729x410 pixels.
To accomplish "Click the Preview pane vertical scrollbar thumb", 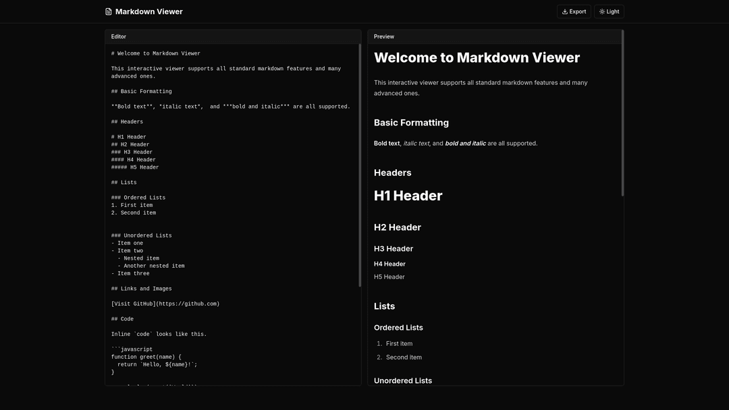I will (622, 113).
